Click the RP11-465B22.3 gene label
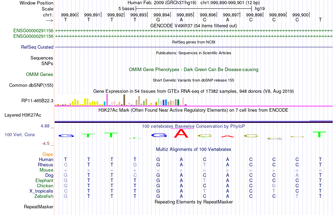This screenshot has height=215, width=333. (38, 100)
